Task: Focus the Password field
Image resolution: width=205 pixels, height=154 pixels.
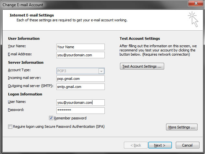Action: 80,111
